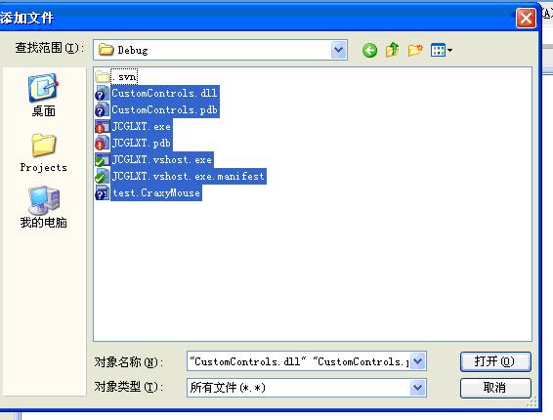Viewport: 553px width, 420px height.
Task: Select CustomControls.dll file name
Action: click(165, 93)
